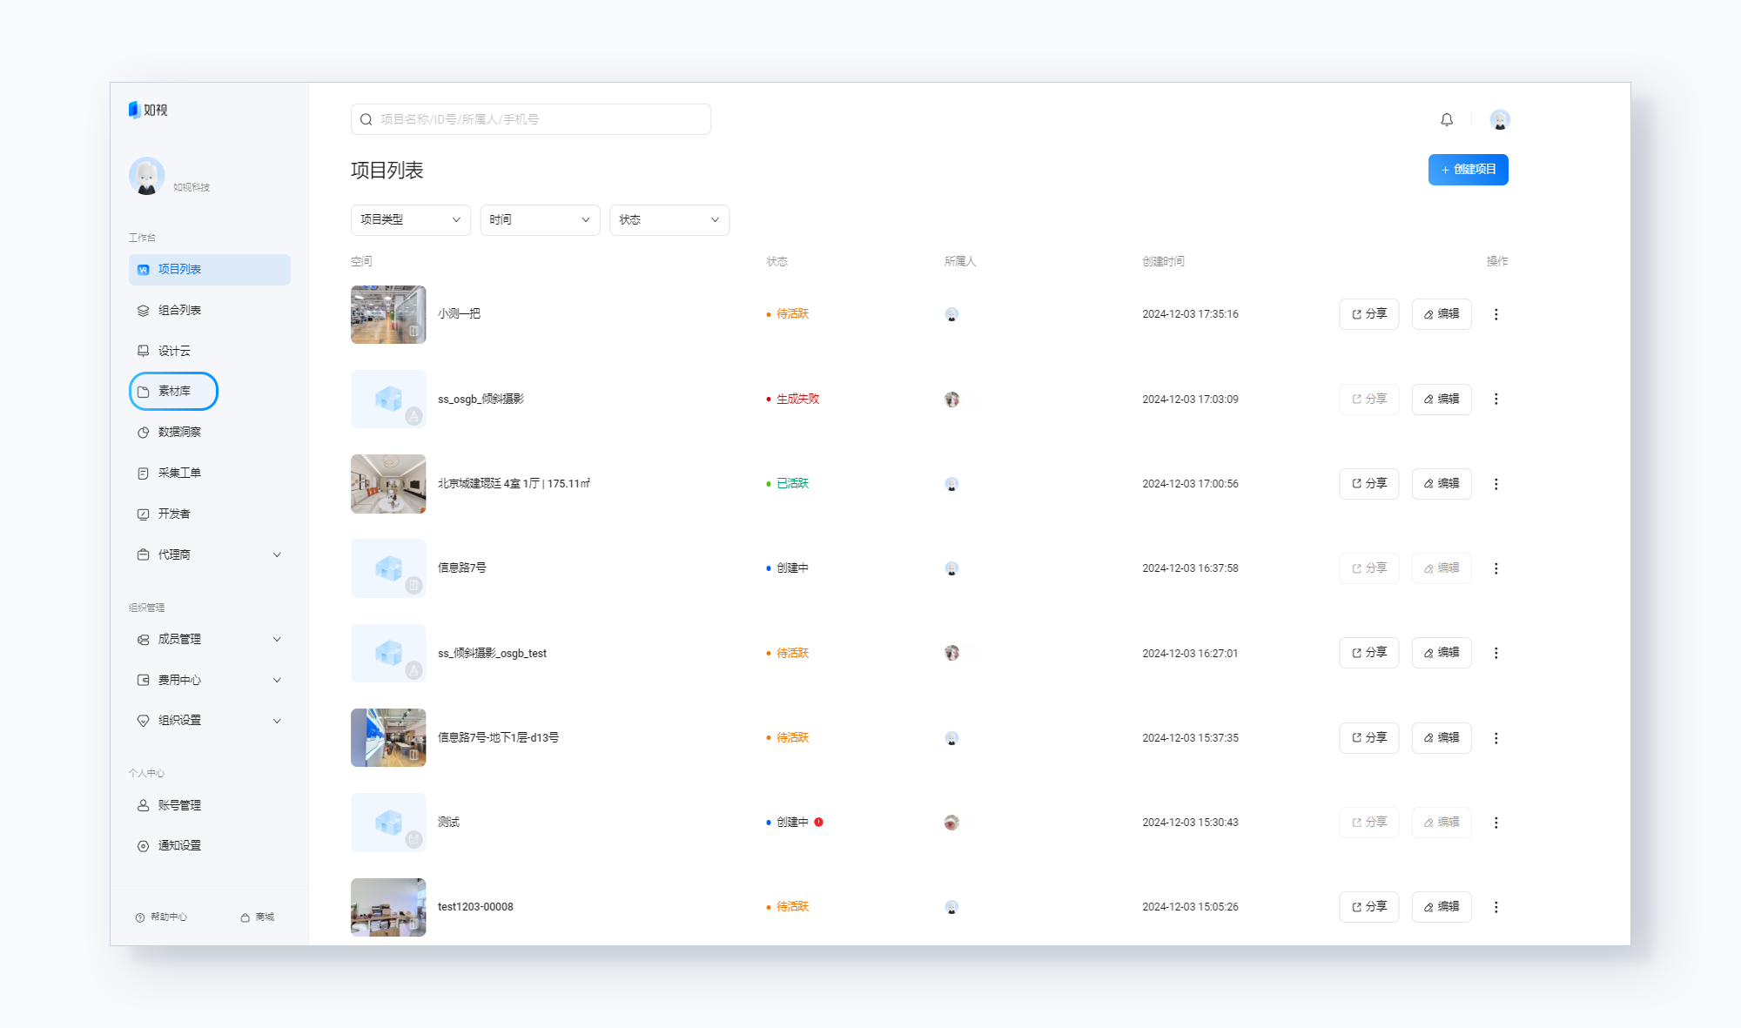Image resolution: width=1741 pixels, height=1028 pixels.
Task: Open 小测一把 thumbnail
Action: [x=388, y=314]
